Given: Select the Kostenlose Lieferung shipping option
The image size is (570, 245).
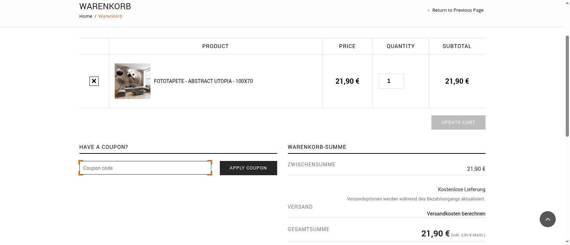Looking at the screenshot, I should click(461, 189).
